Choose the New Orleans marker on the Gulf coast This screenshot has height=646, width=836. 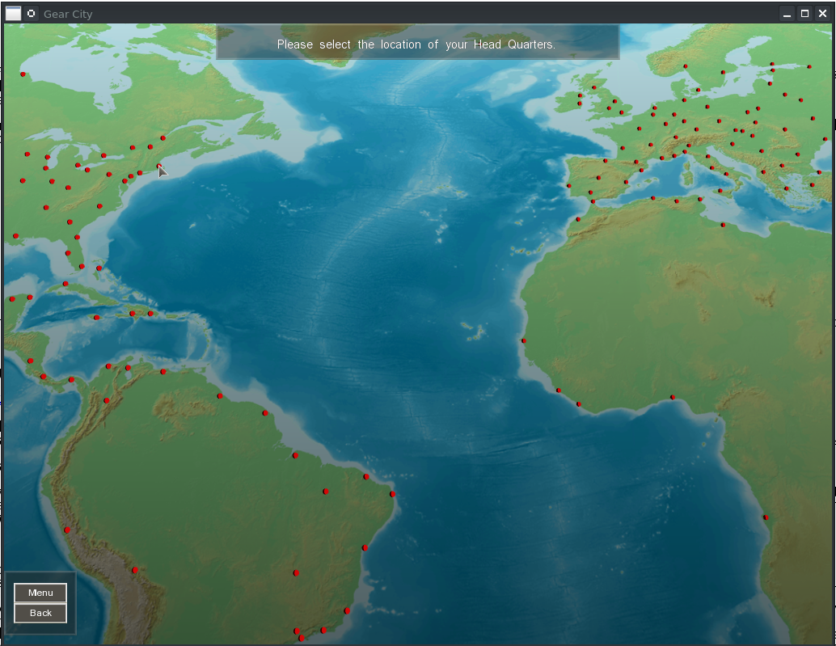click(16, 235)
